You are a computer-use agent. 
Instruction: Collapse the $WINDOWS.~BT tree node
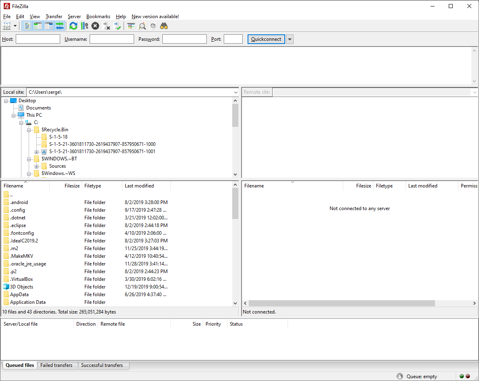[x=29, y=159]
